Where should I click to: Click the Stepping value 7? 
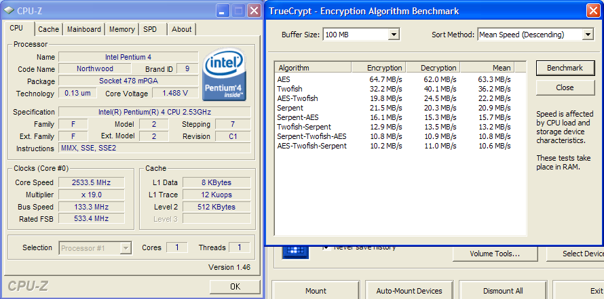point(233,124)
